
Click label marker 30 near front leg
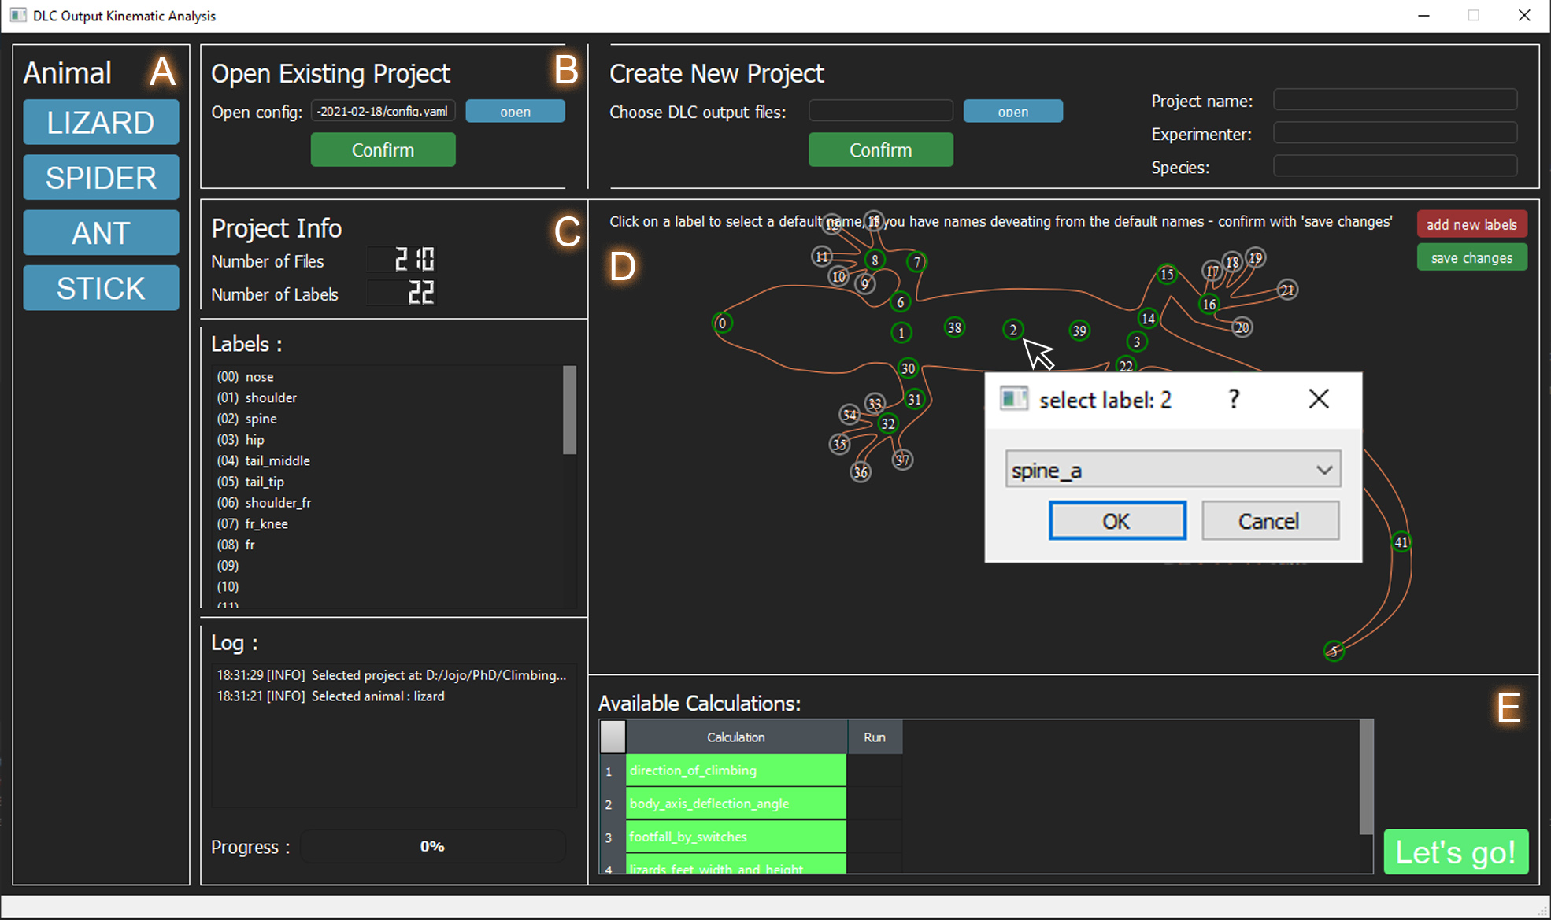[908, 368]
